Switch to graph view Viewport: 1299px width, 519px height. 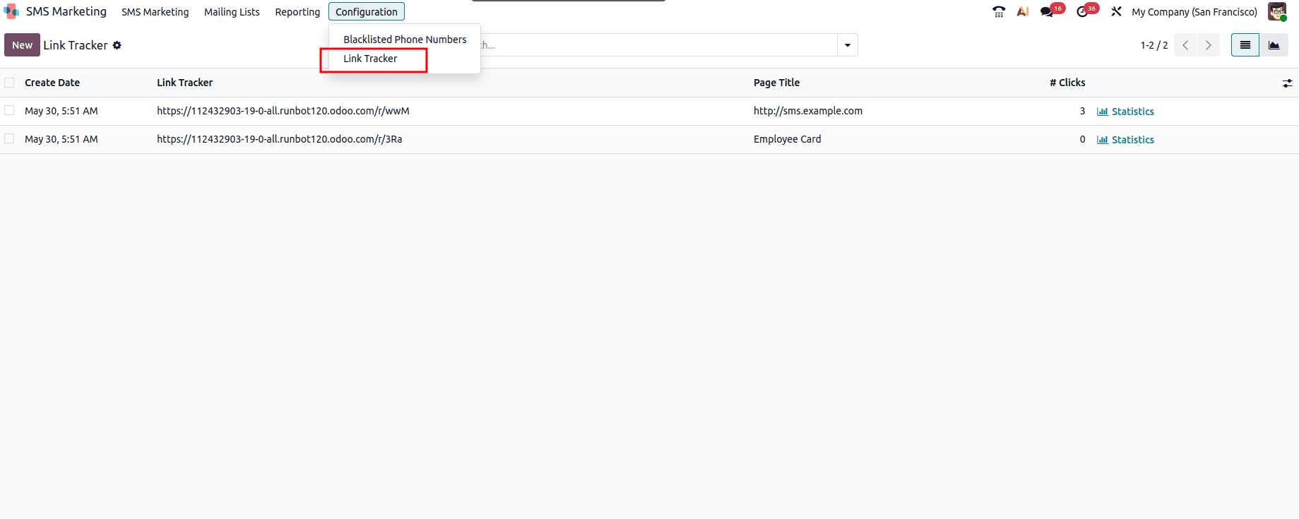click(1274, 45)
